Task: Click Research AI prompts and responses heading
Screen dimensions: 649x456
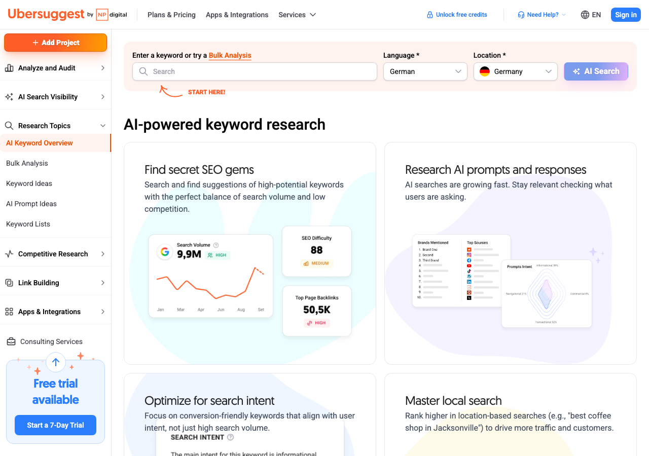Action: (x=495, y=170)
